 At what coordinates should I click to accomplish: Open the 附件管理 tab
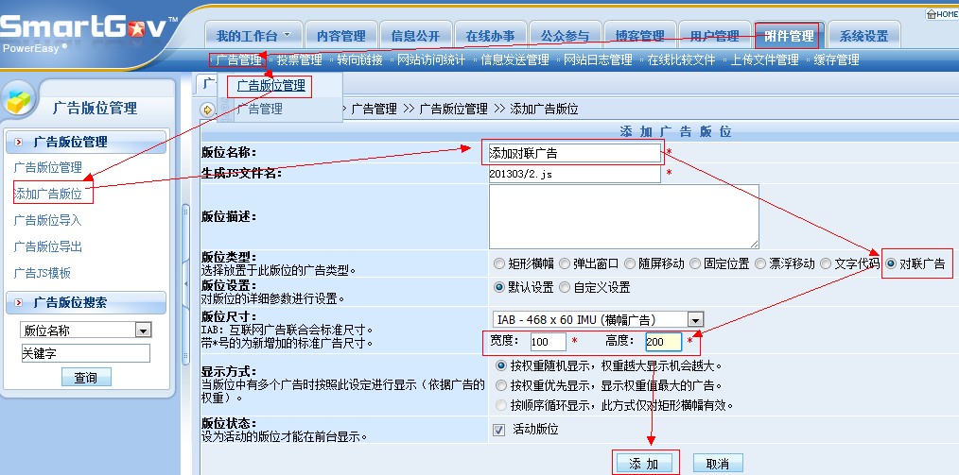[x=789, y=36]
